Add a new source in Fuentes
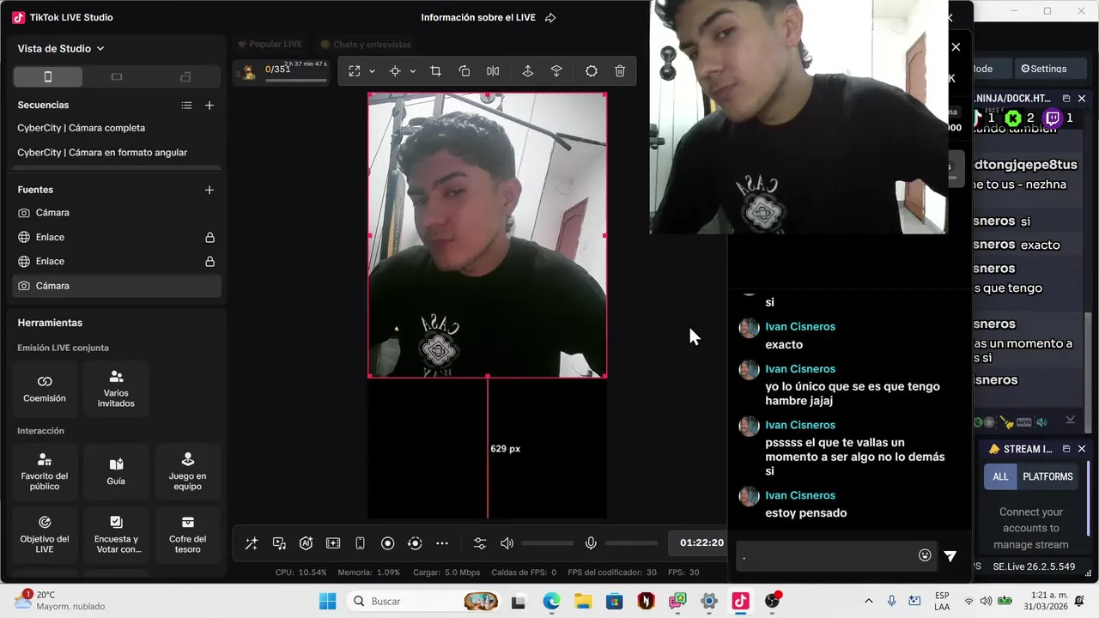 (209, 190)
